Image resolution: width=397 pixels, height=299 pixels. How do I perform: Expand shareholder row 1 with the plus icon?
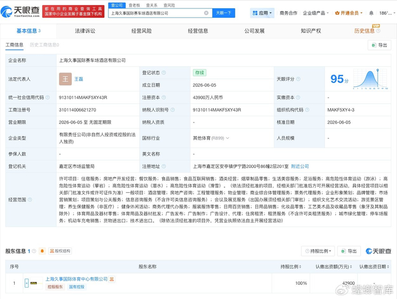(27, 283)
